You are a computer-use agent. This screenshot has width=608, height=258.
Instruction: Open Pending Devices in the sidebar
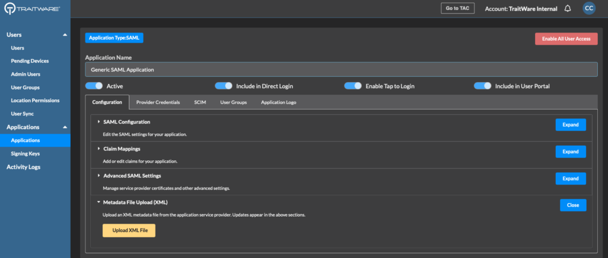[x=30, y=61]
